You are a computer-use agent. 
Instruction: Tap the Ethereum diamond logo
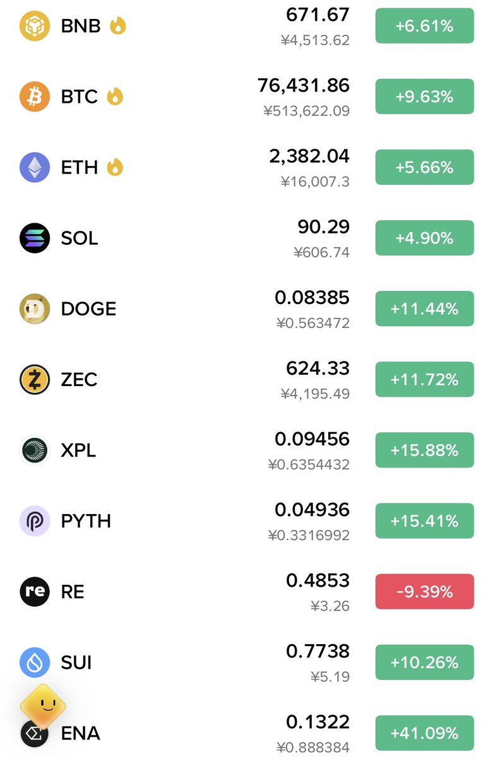point(35,167)
